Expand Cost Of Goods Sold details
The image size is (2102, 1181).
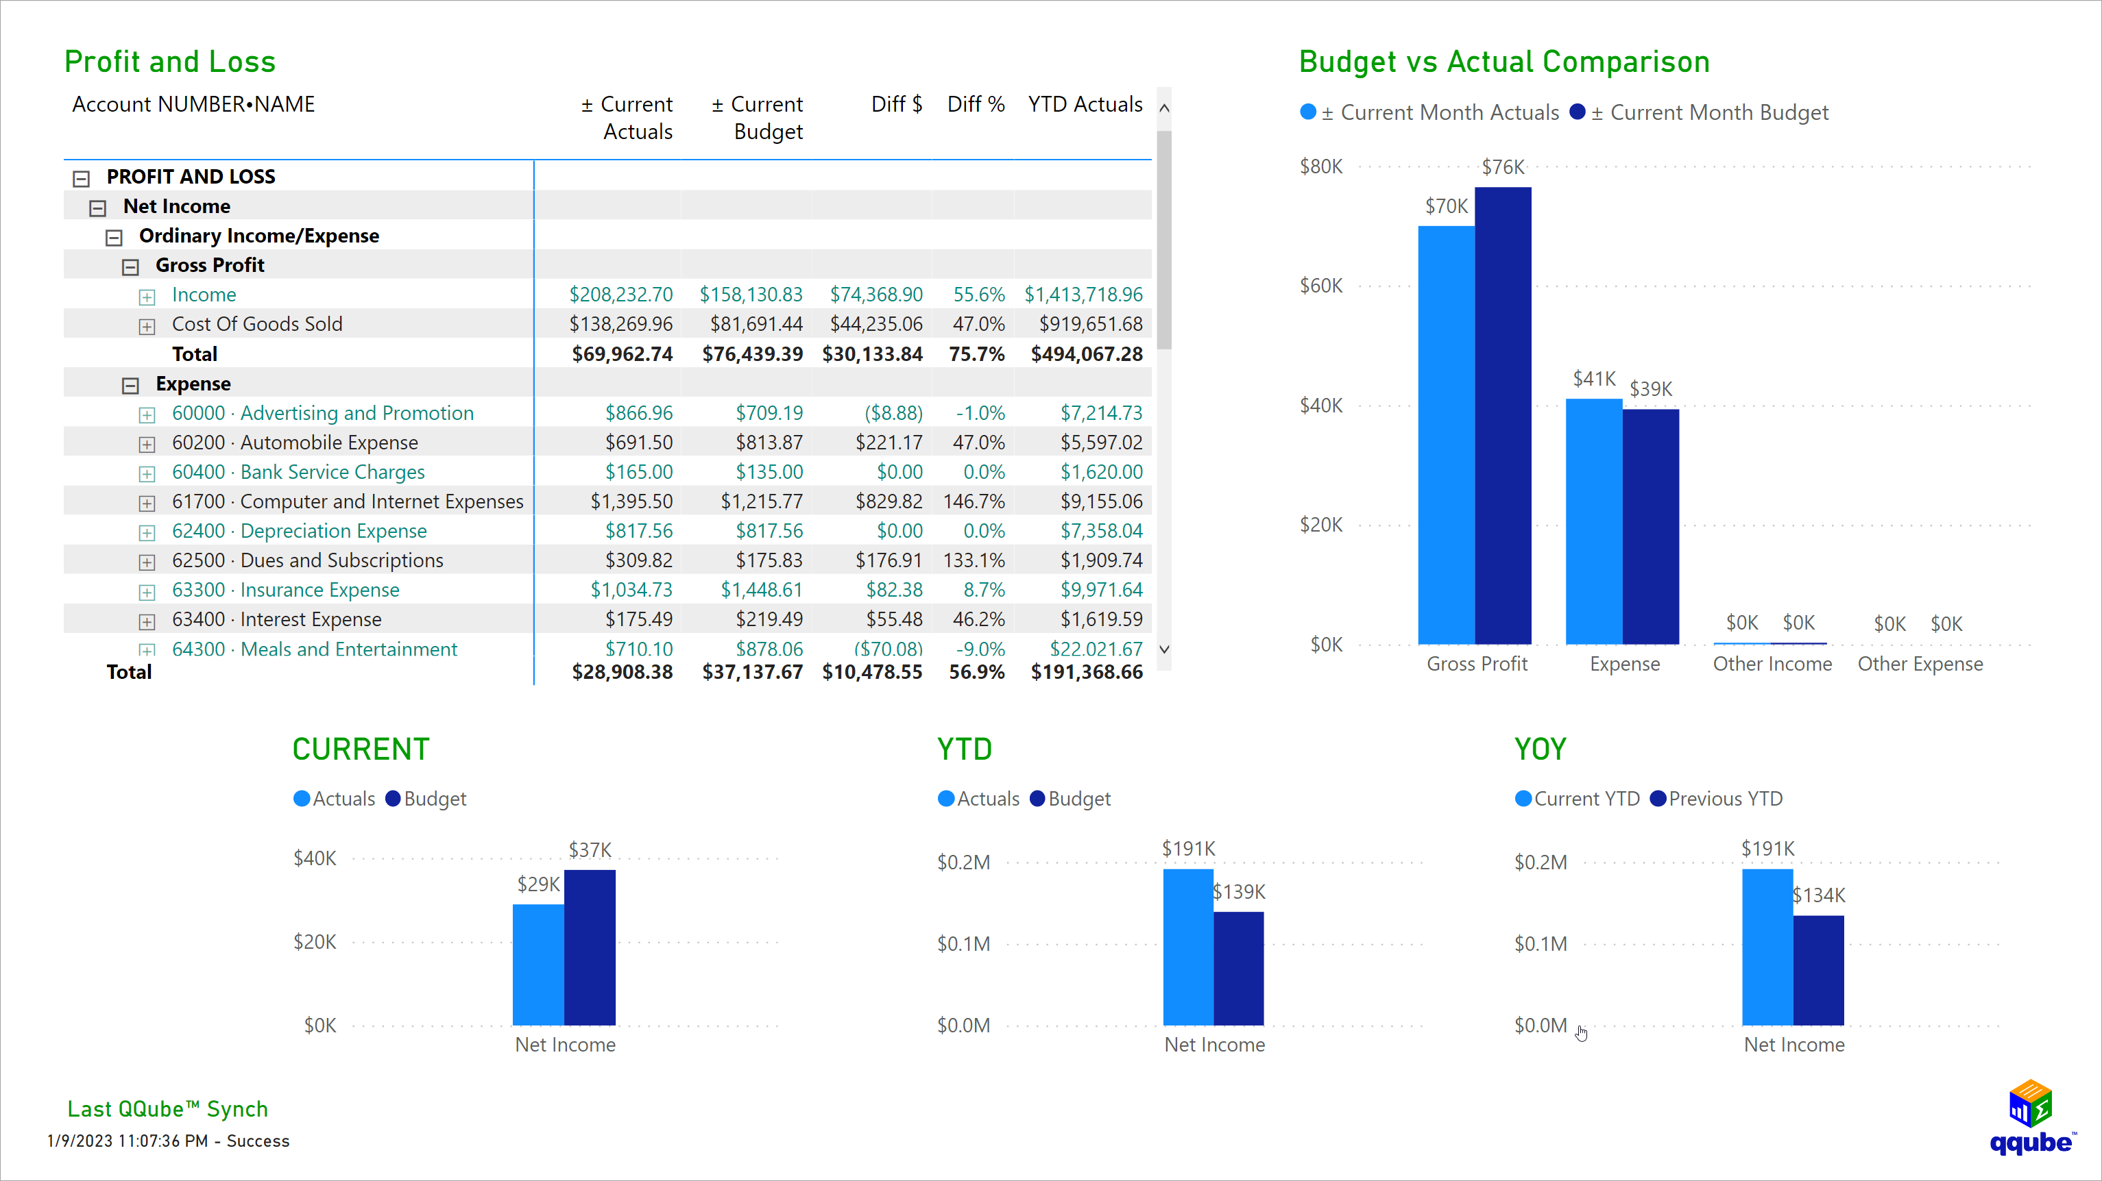click(147, 325)
